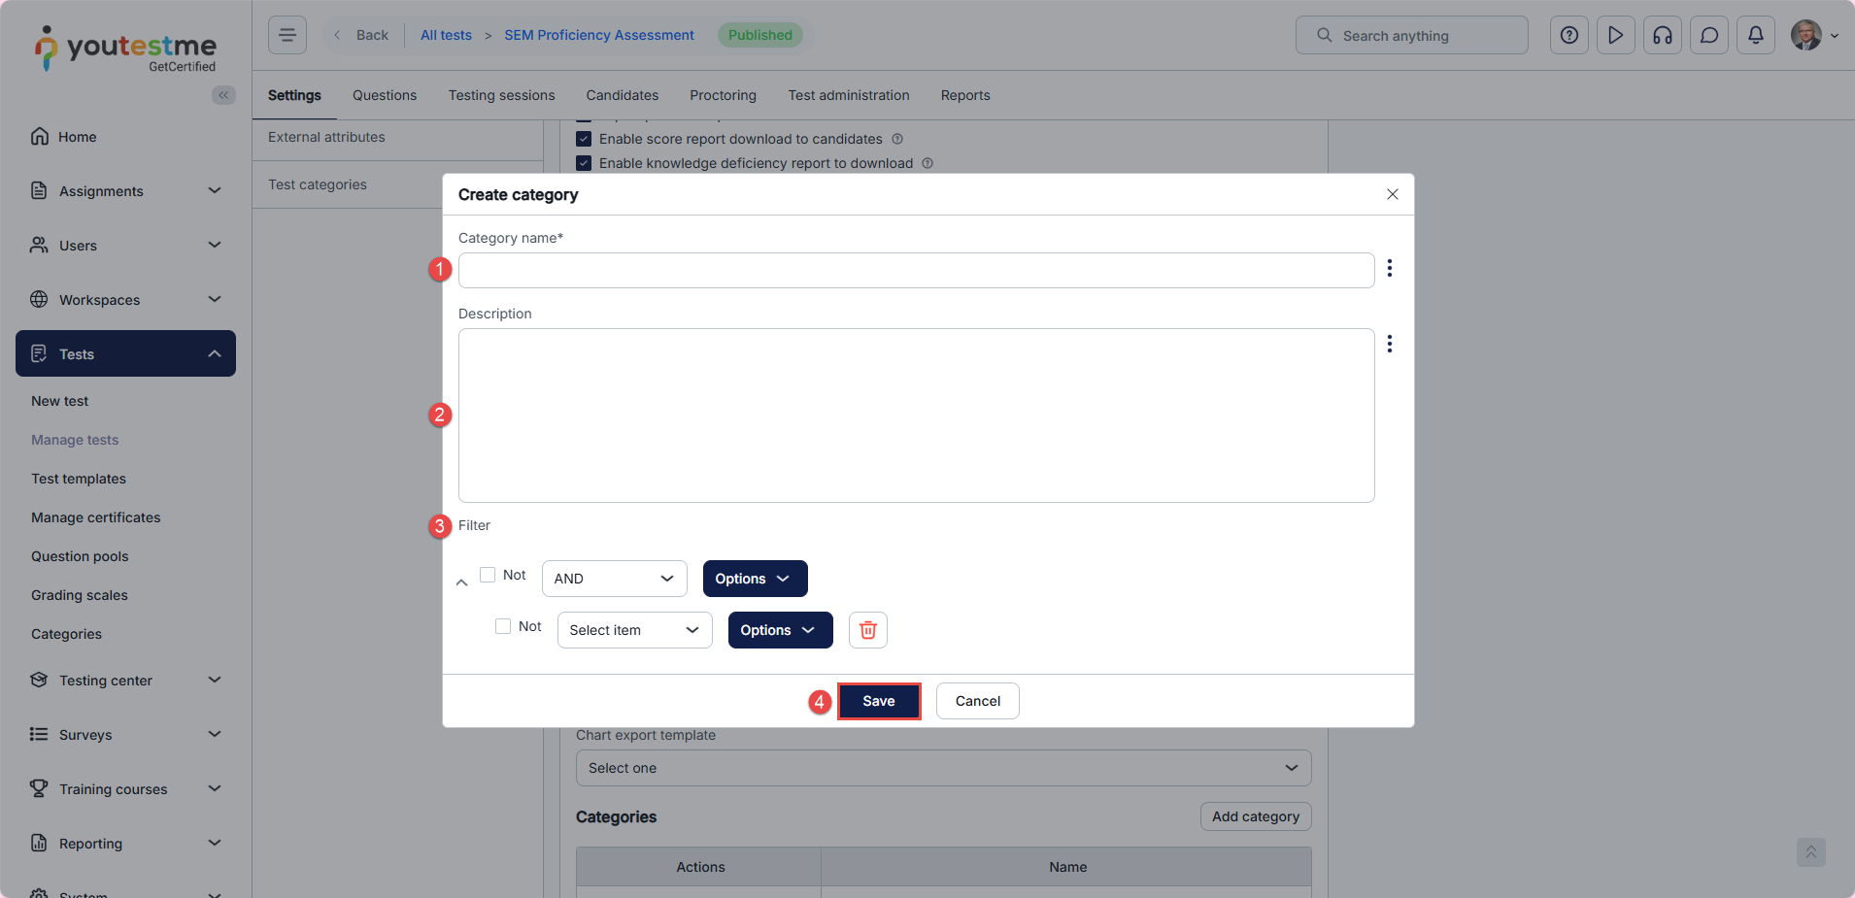1855x898 pixels.
Task: Click the Save button
Action: (878, 701)
